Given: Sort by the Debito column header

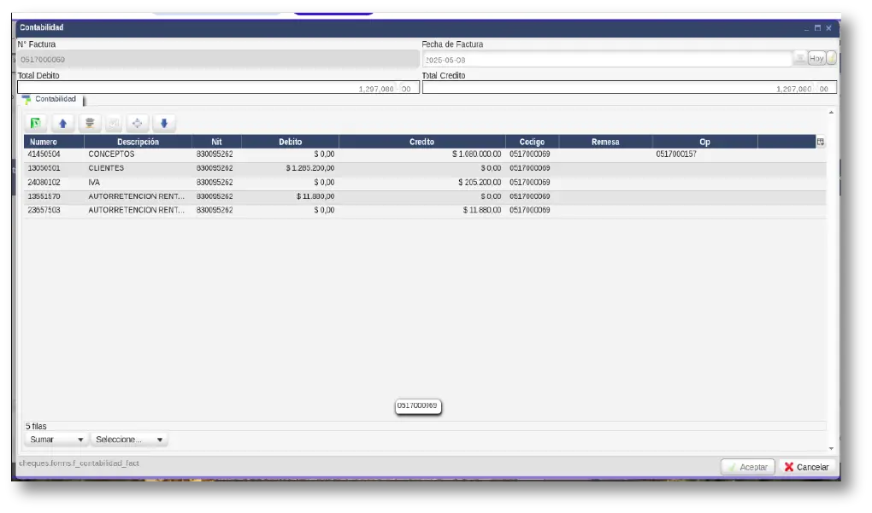Looking at the screenshot, I should 291,143.
